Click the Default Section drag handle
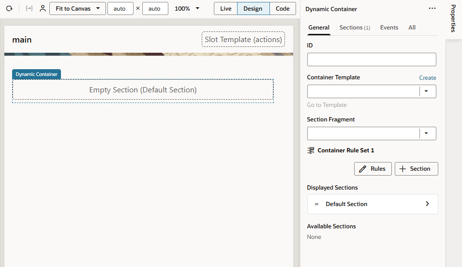 tap(316, 204)
